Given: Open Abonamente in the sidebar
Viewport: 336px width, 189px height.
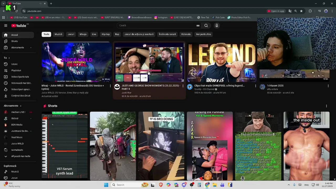Looking at the screenshot, I should [x=18, y=48].
